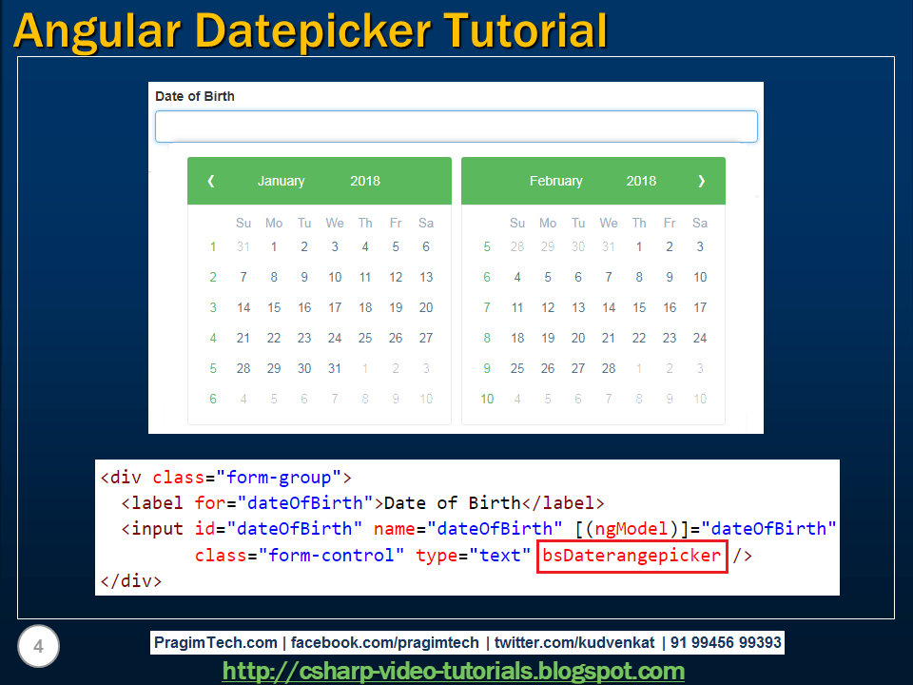Click February 28, the last February date
Image resolution: width=913 pixels, height=685 pixels.
coord(609,368)
